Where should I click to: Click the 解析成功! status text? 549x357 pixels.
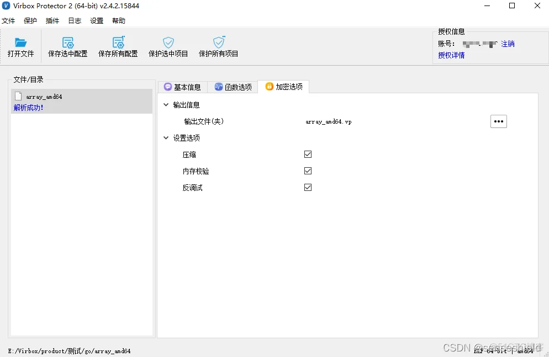point(28,108)
